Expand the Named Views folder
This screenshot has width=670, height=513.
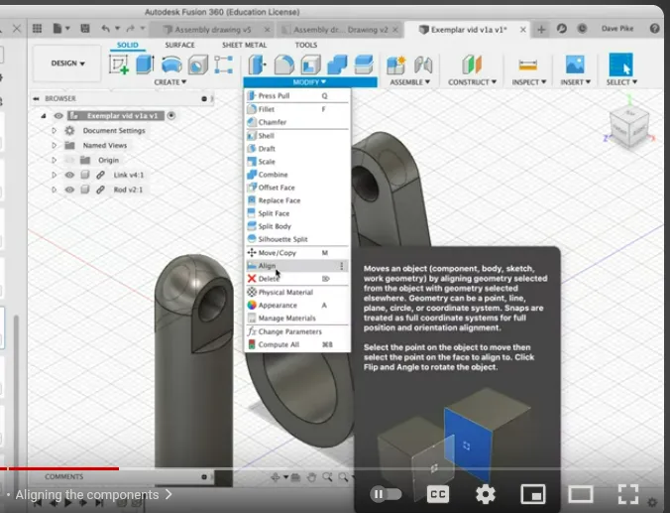coord(55,145)
